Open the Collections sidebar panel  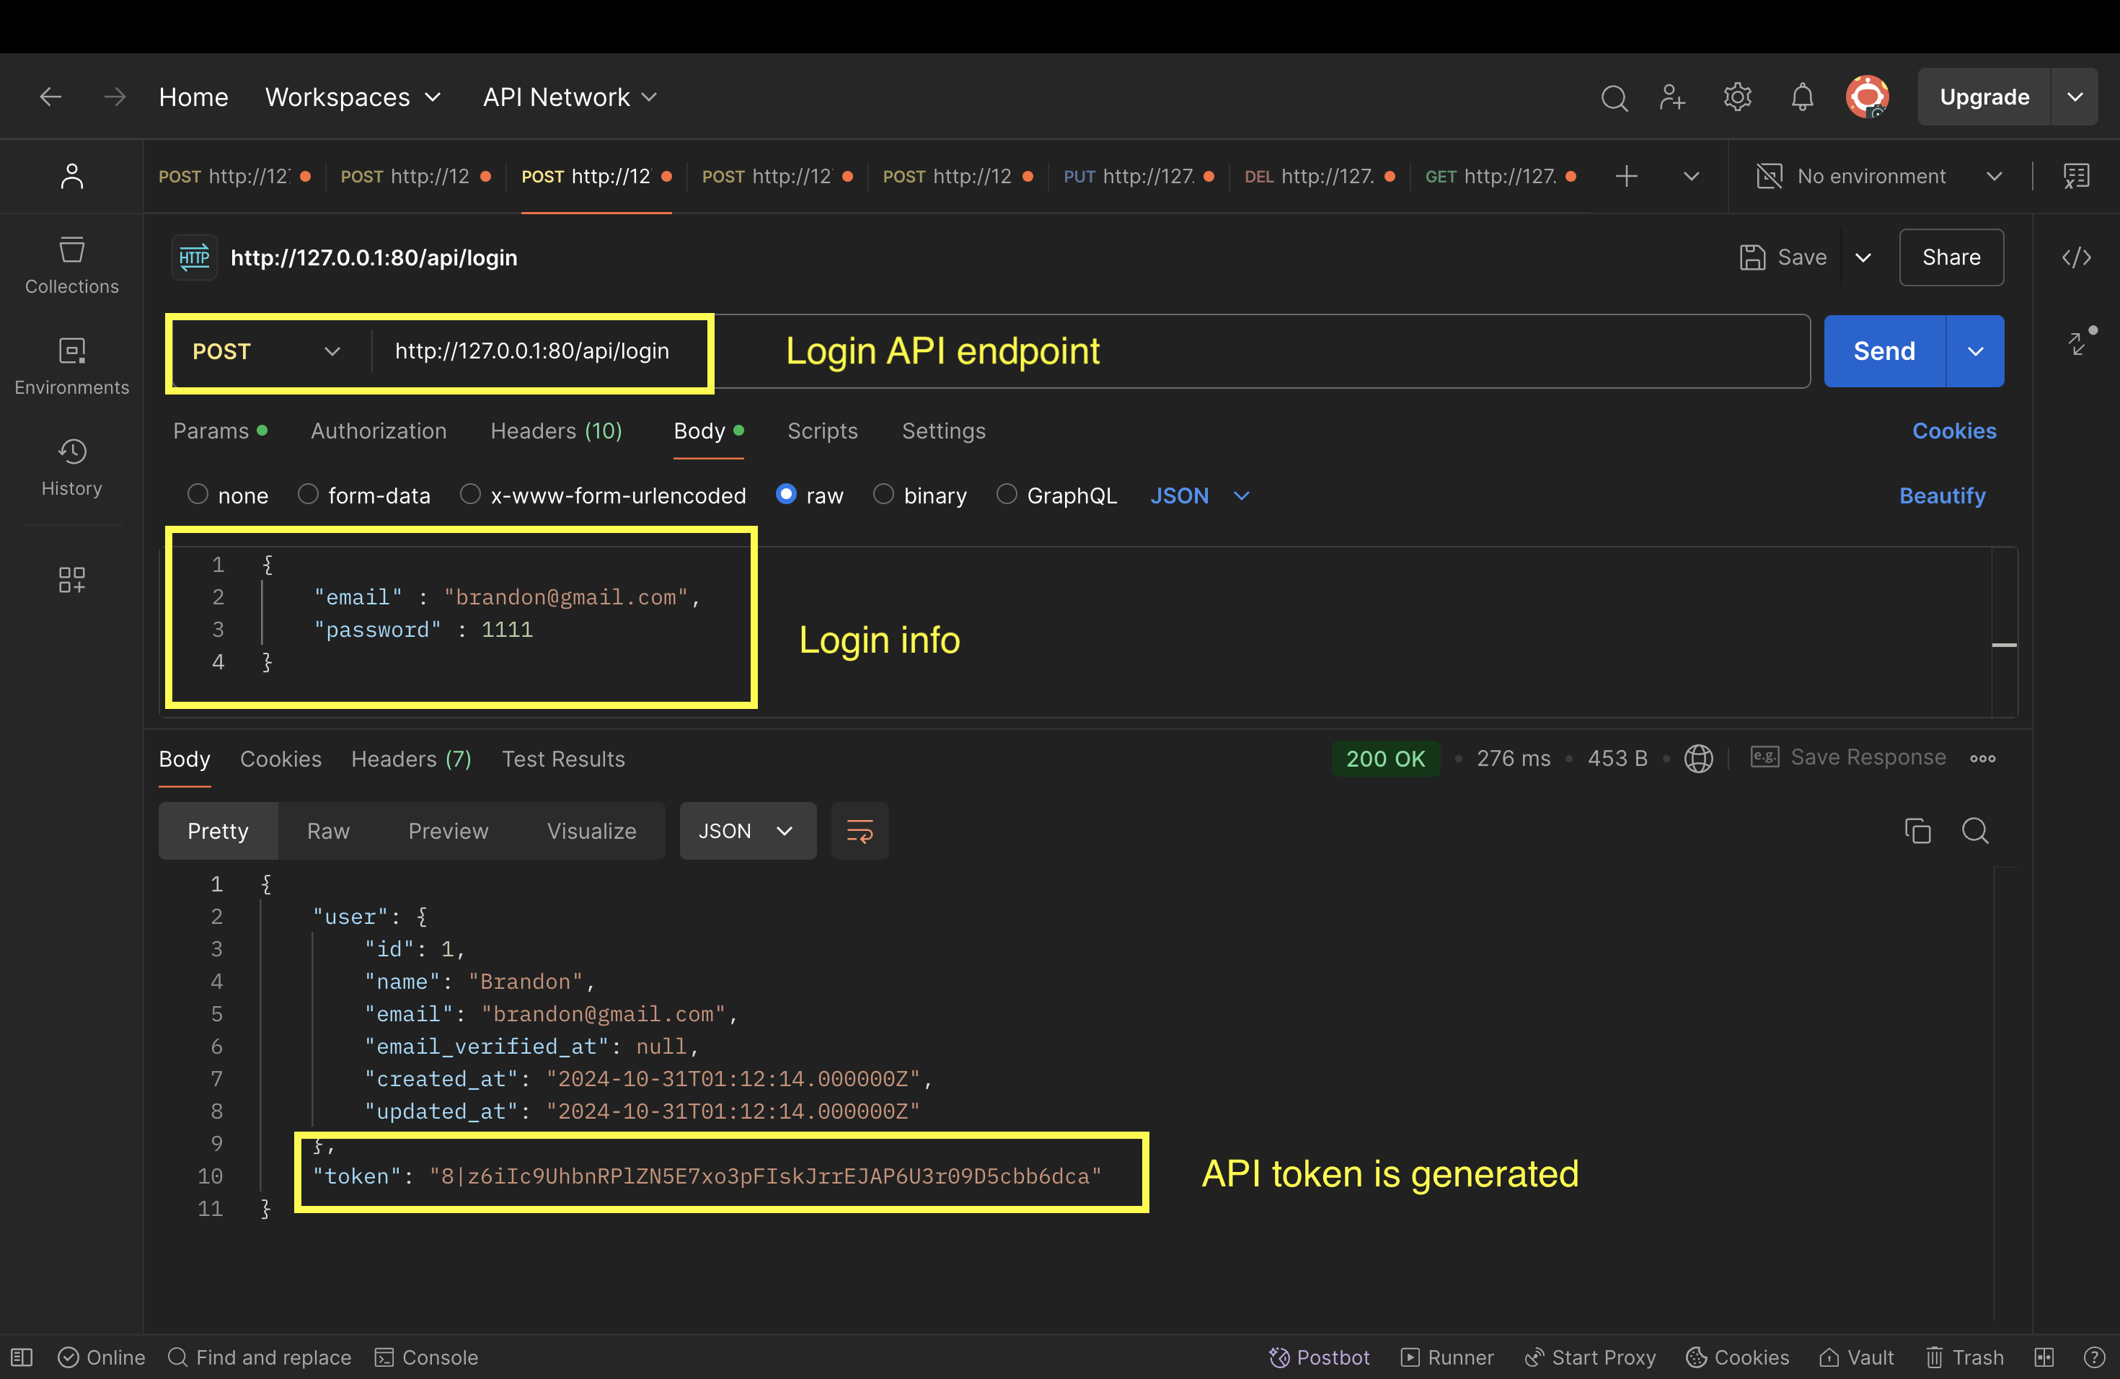[x=71, y=264]
